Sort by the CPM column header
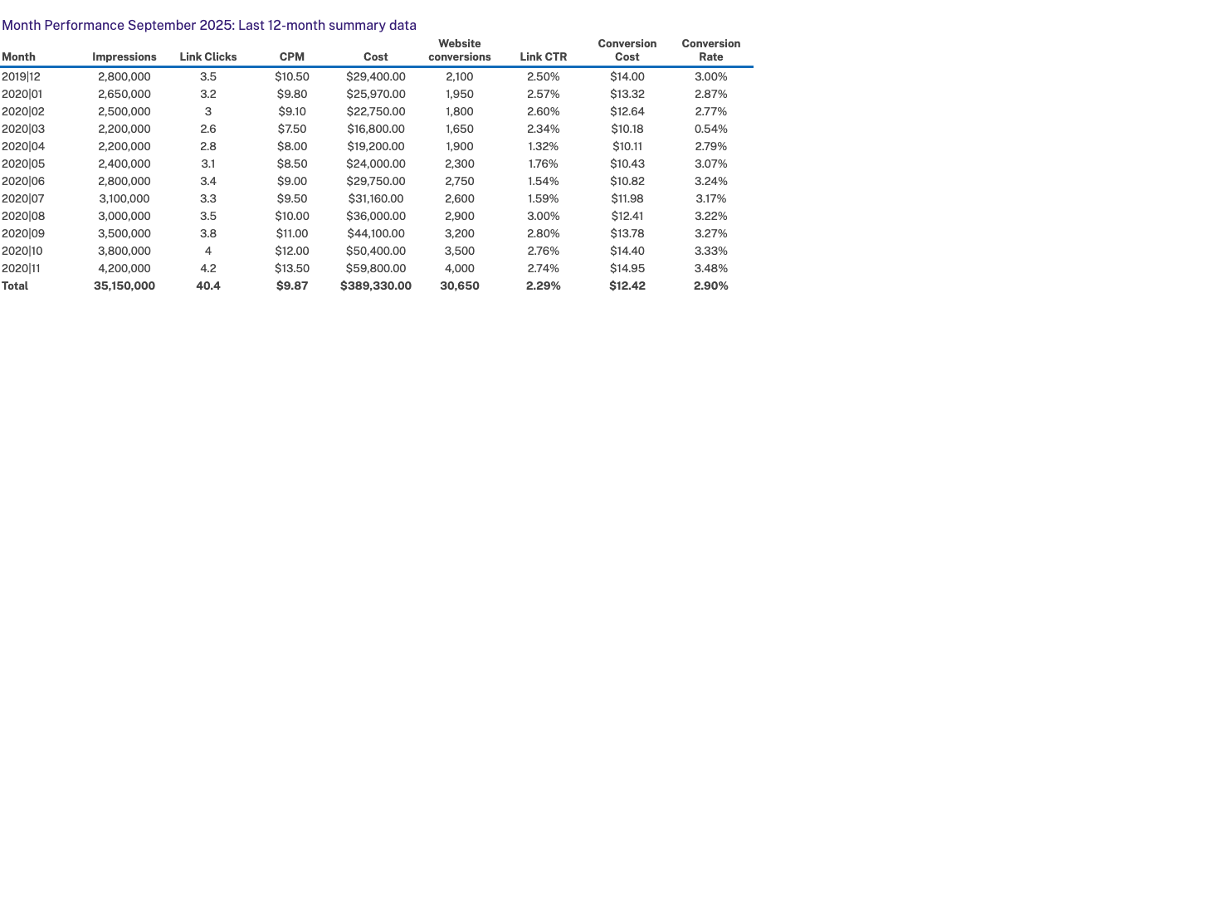 point(292,57)
